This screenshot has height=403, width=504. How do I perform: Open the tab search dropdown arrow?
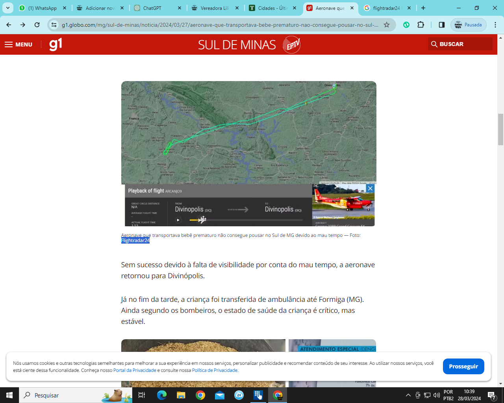click(x=7, y=8)
